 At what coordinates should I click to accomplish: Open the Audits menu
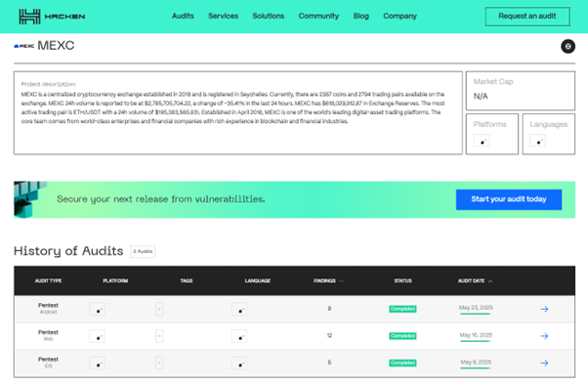(183, 17)
